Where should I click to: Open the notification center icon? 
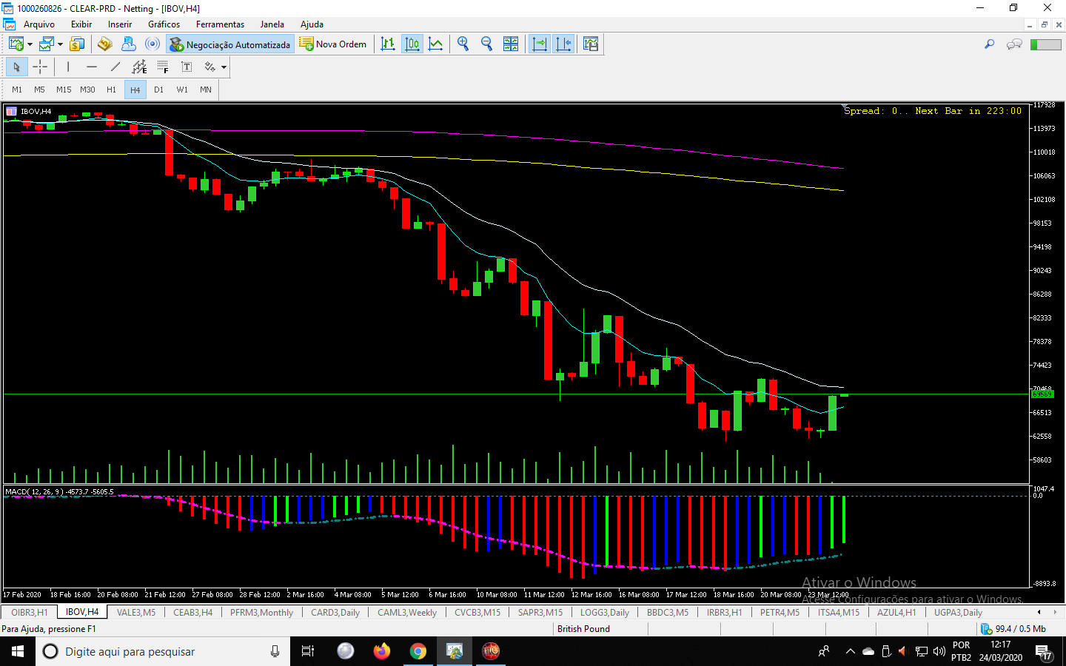pos(1043,651)
